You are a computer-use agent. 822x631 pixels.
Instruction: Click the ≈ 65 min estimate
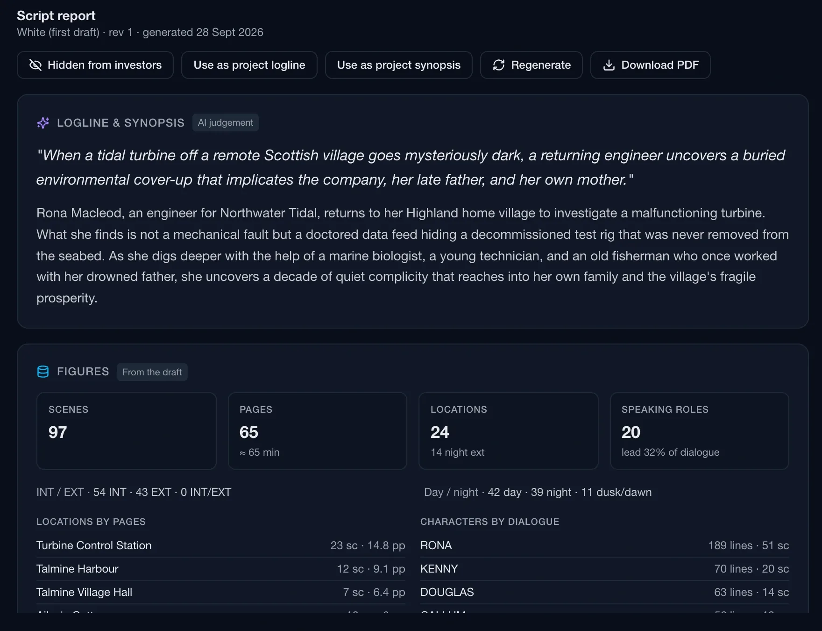click(260, 452)
